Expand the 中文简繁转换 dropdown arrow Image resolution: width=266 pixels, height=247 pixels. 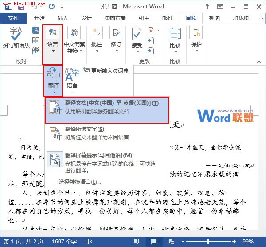click(x=81, y=51)
